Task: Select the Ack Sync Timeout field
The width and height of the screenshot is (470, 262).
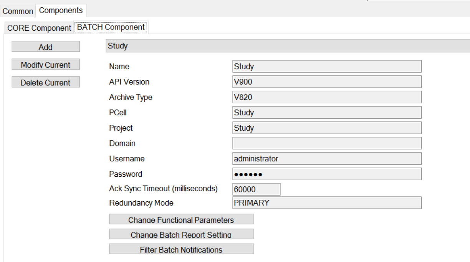Action: pos(257,189)
